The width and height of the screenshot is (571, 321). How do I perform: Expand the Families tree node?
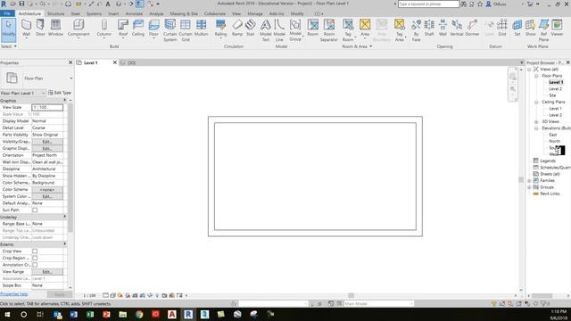[529, 180]
